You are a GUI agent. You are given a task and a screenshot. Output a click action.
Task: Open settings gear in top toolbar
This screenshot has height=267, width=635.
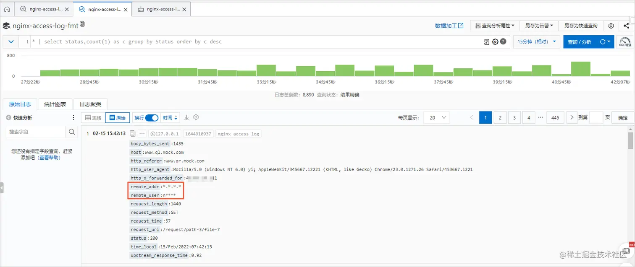point(611,26)
